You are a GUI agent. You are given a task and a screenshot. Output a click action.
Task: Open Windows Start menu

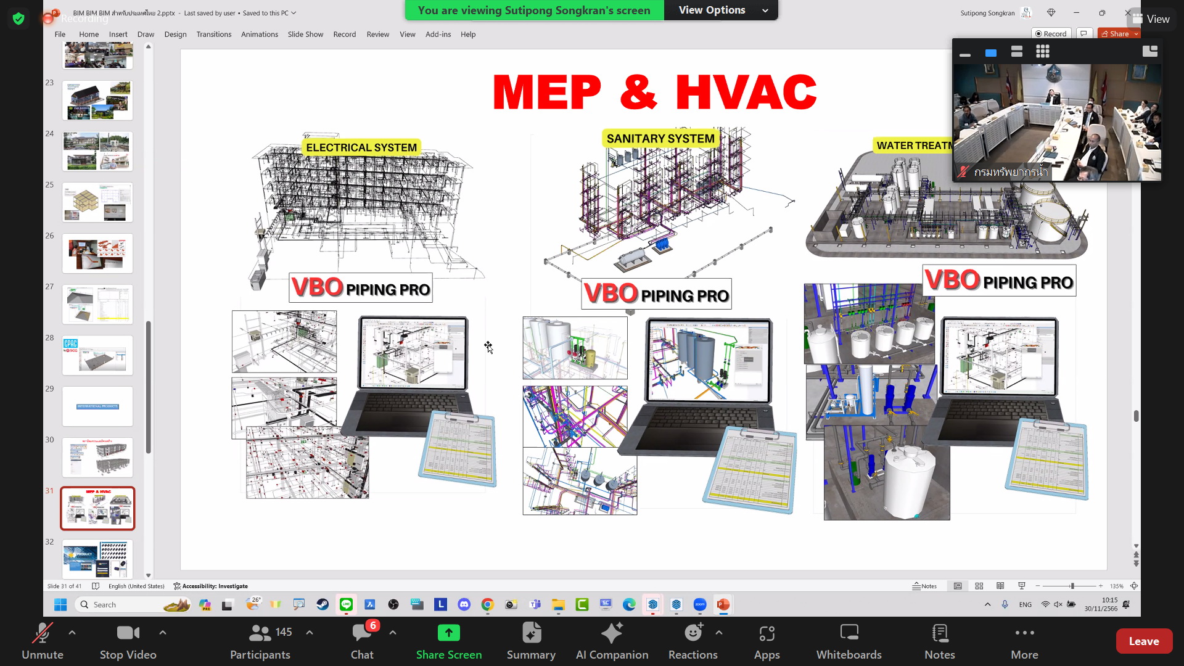pyautogui.click(x=60, y=605)
